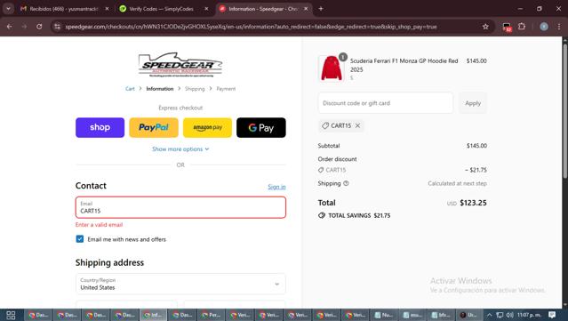Pay with Shop Pay button
This screenshot has height=321, width=568.
pos(100,127)
